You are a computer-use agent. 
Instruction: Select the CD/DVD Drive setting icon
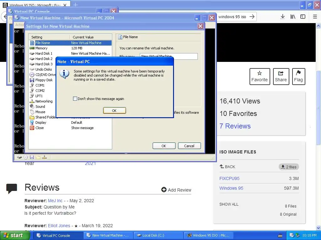32,75
